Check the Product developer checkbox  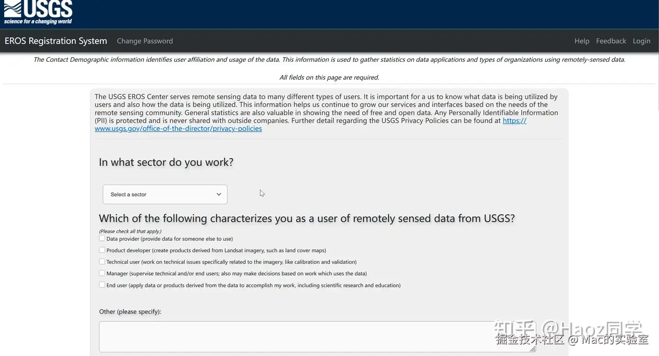tap(102, 250)
